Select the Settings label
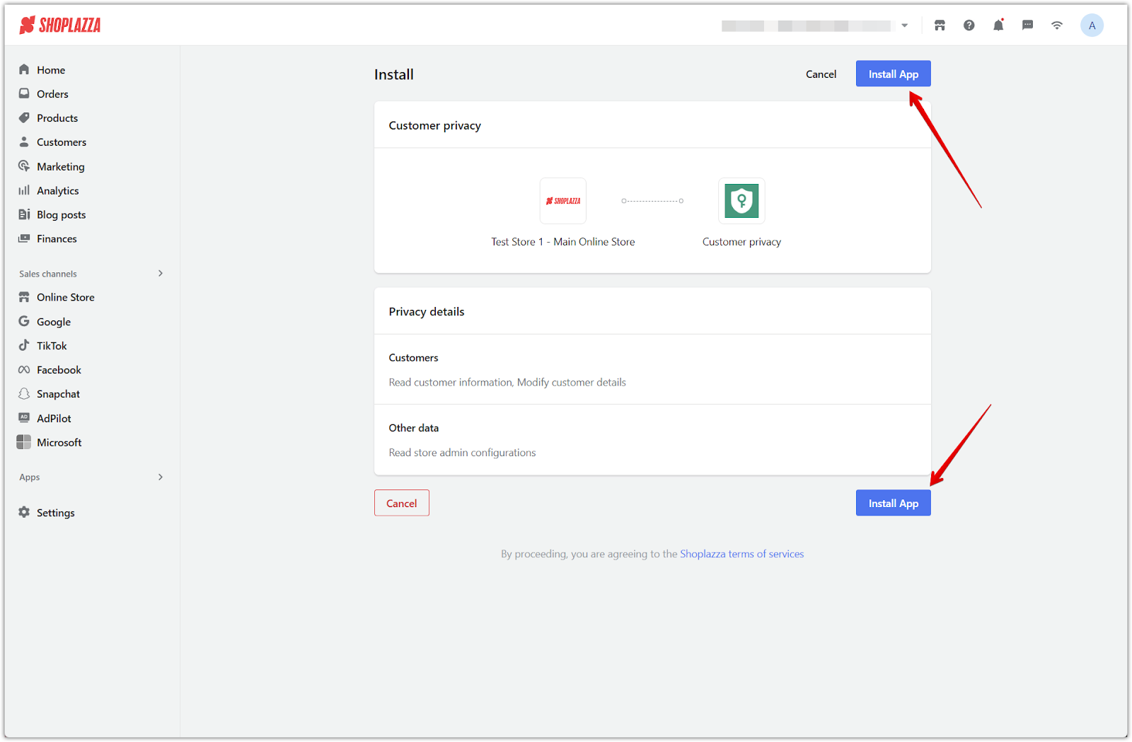This screenshot has height=742, width=1132. pyautogui.click(x=56, y=513)
